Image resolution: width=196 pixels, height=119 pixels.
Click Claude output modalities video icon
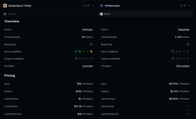[87, 59]
